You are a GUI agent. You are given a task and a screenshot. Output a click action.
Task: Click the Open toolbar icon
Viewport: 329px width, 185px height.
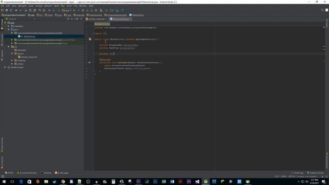pyautogui.click(x=2, y=10)
